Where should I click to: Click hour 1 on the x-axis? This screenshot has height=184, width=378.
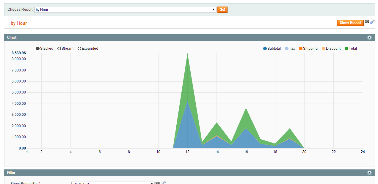(27, 152)
